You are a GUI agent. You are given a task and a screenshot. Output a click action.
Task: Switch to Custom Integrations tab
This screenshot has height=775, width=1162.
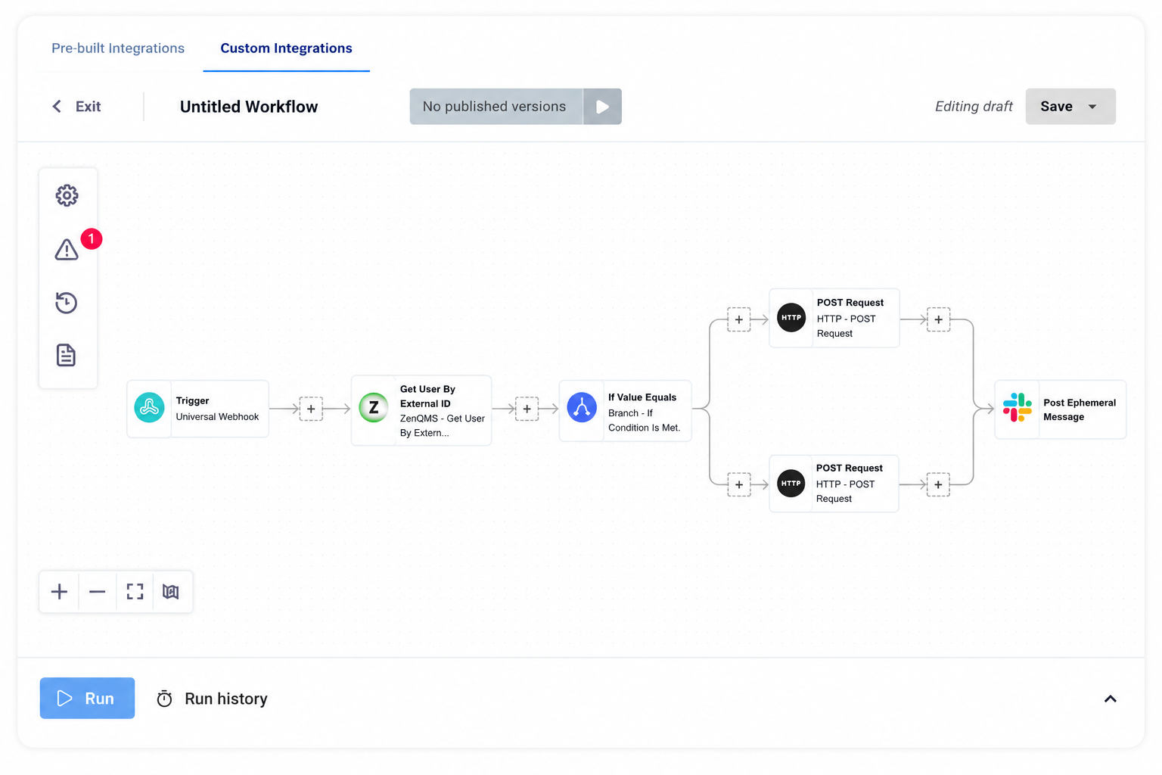pos(286,48)
